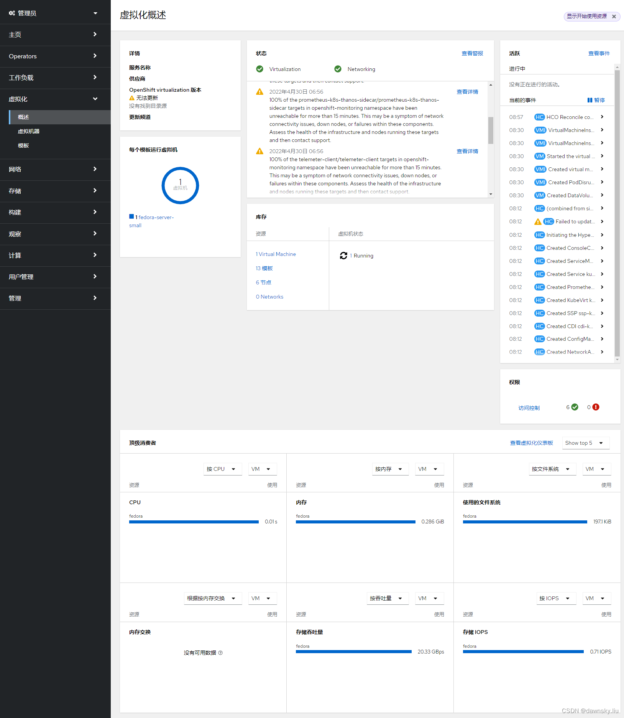624x718 pixels.
Task: Click the green check icon for Virtualization status
Action: point(259,69)
